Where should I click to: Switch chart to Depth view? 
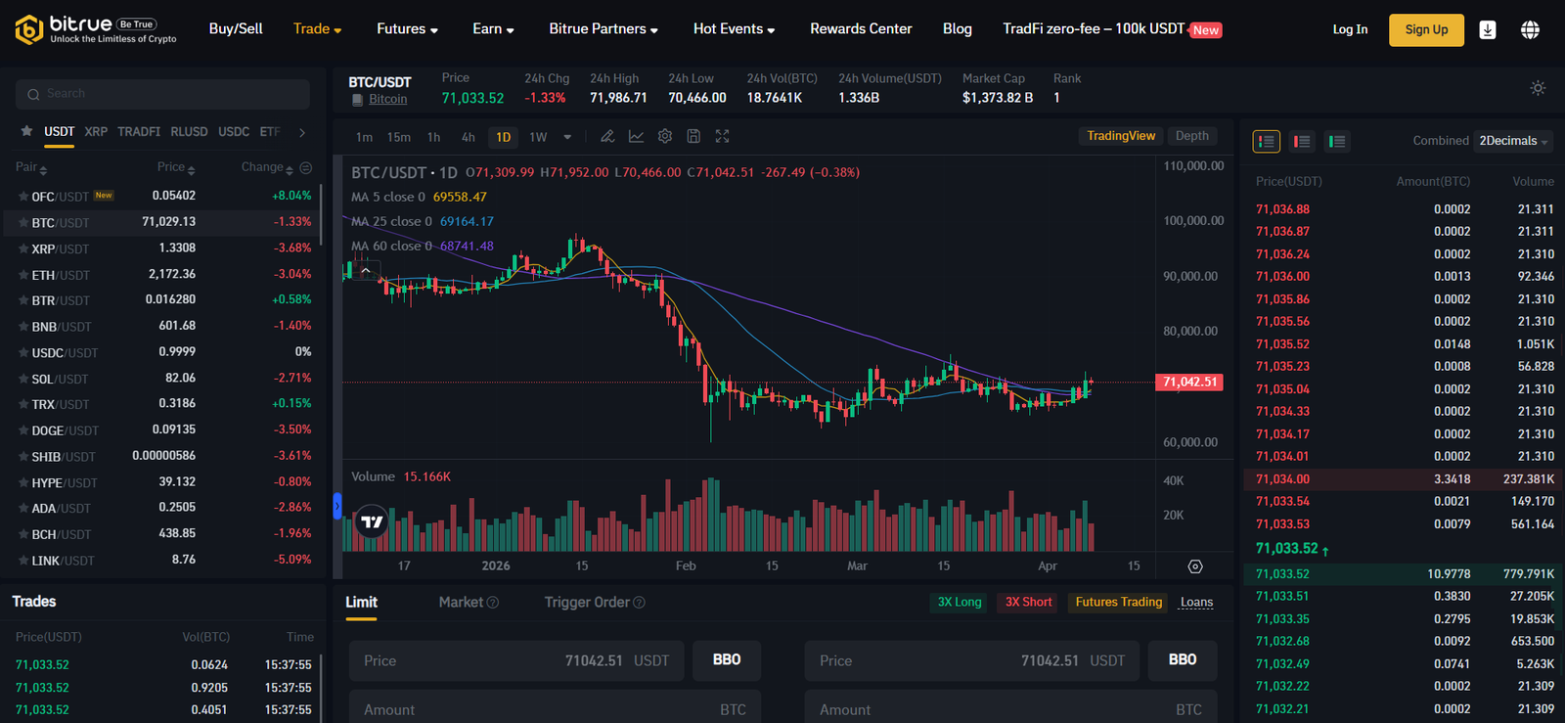point(1191,136)
